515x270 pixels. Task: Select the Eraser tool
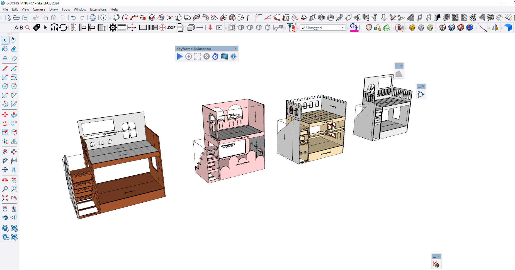(14, 49)
